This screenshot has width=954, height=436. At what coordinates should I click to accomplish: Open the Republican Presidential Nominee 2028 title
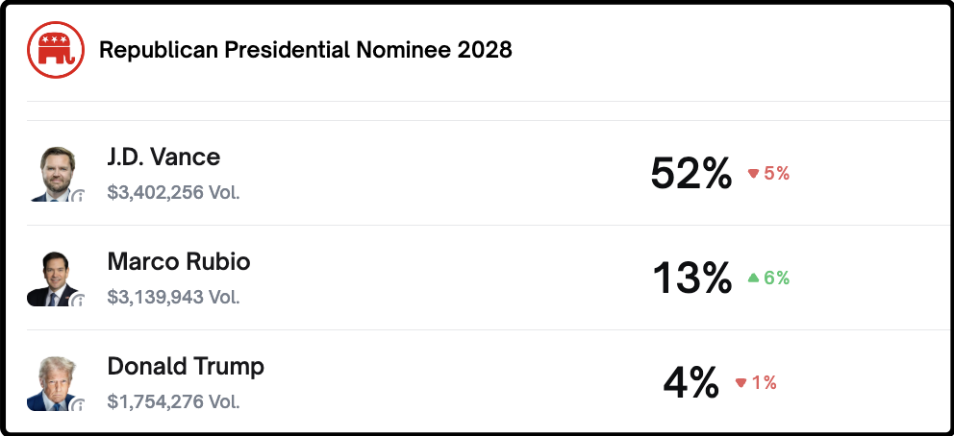tap(306, 50)
